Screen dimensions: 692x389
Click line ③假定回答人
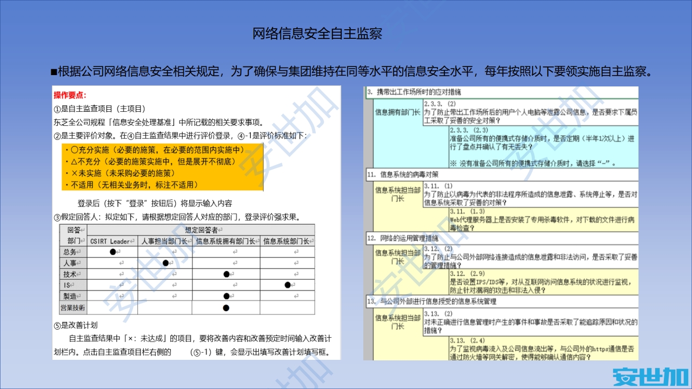pos(177,217)
